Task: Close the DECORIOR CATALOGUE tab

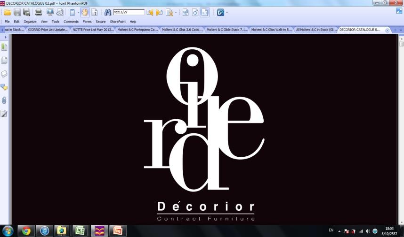Action: 387,31
